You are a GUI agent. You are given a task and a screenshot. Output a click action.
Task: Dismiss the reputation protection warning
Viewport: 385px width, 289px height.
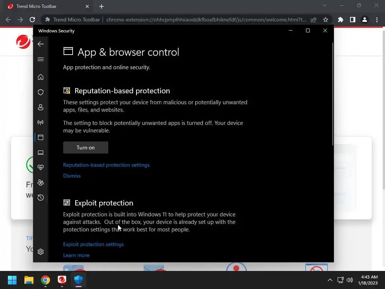[72, 176]
